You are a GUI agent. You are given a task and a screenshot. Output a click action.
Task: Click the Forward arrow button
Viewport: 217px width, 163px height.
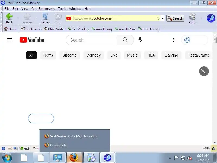[x=27, y=18]
